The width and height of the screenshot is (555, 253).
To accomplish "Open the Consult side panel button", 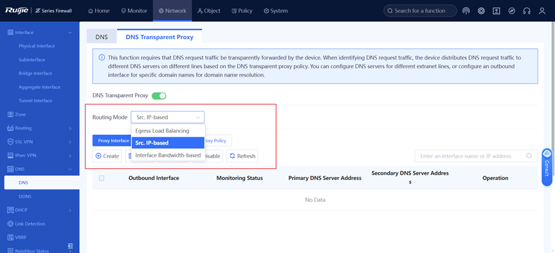I will coord(547,166).
